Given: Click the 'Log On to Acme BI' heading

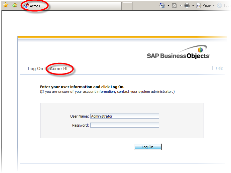Looking at the screenshot, I should click(47, 68).
